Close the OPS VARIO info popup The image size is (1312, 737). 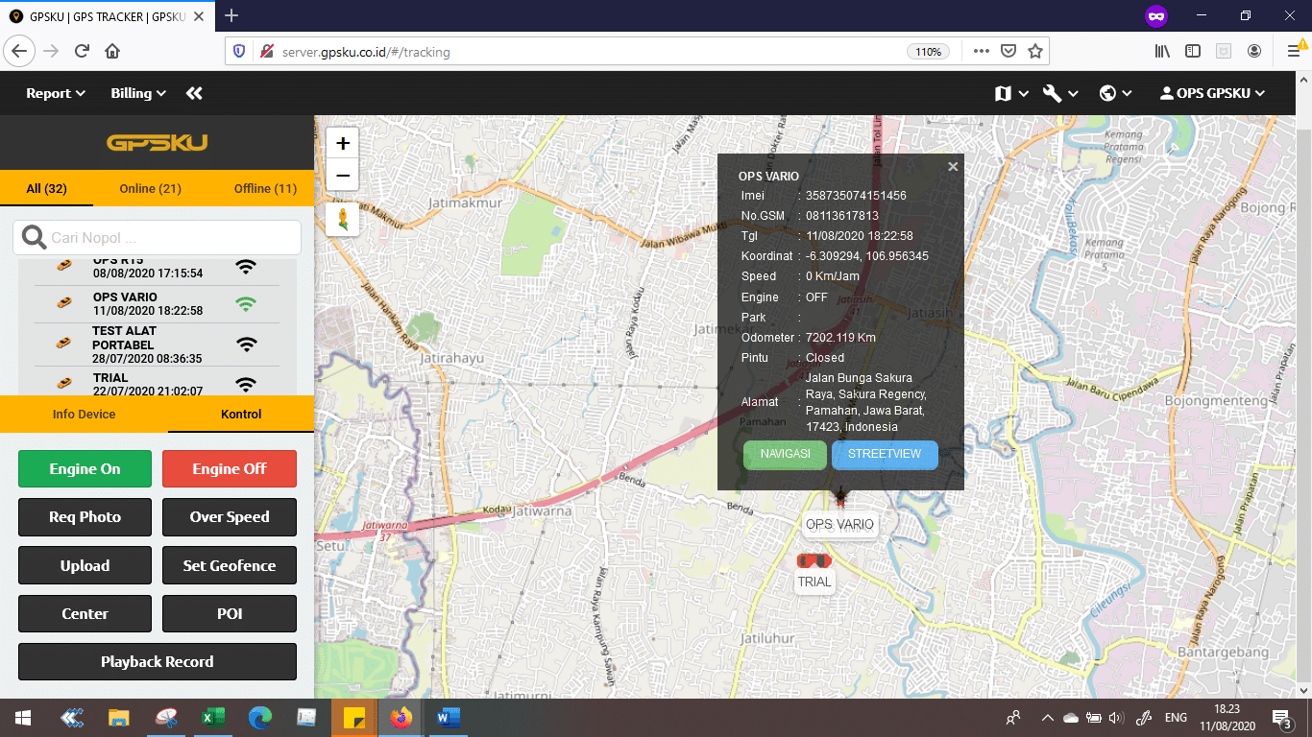(x=953, y=167)
